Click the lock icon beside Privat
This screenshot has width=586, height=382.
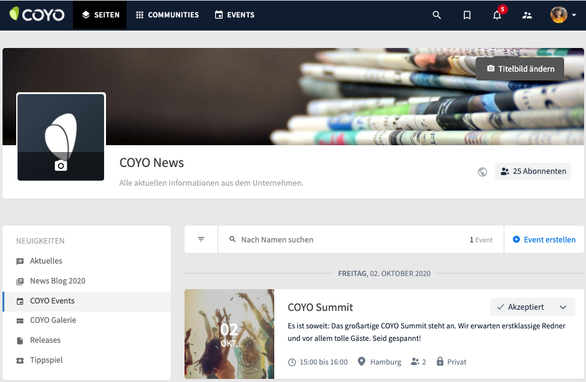click(x=440, y=361)
